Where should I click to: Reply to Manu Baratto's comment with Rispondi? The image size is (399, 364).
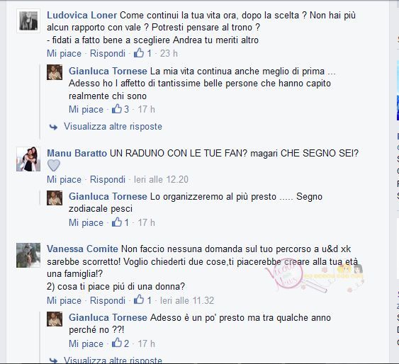[x=108, y=179]
